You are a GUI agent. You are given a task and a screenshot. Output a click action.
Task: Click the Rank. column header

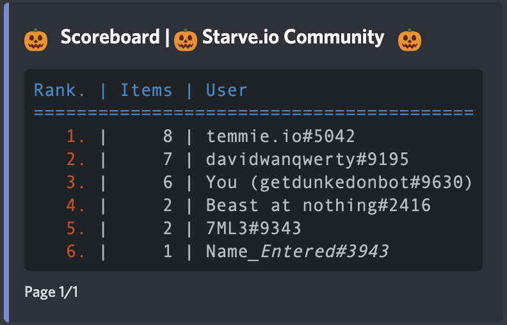60,90
